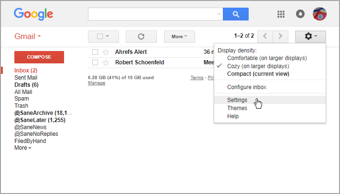The height and width of the screenshot is (194, 340).
Task: Open Themes from the gear menu
Action: [x=237, y=108]
